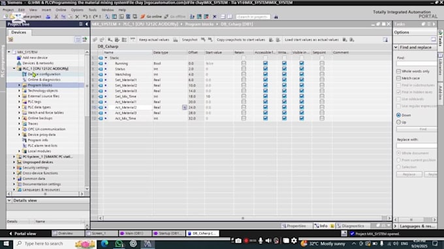
Task: Click the Devices panel icon below tab
Action: (10, 39)
